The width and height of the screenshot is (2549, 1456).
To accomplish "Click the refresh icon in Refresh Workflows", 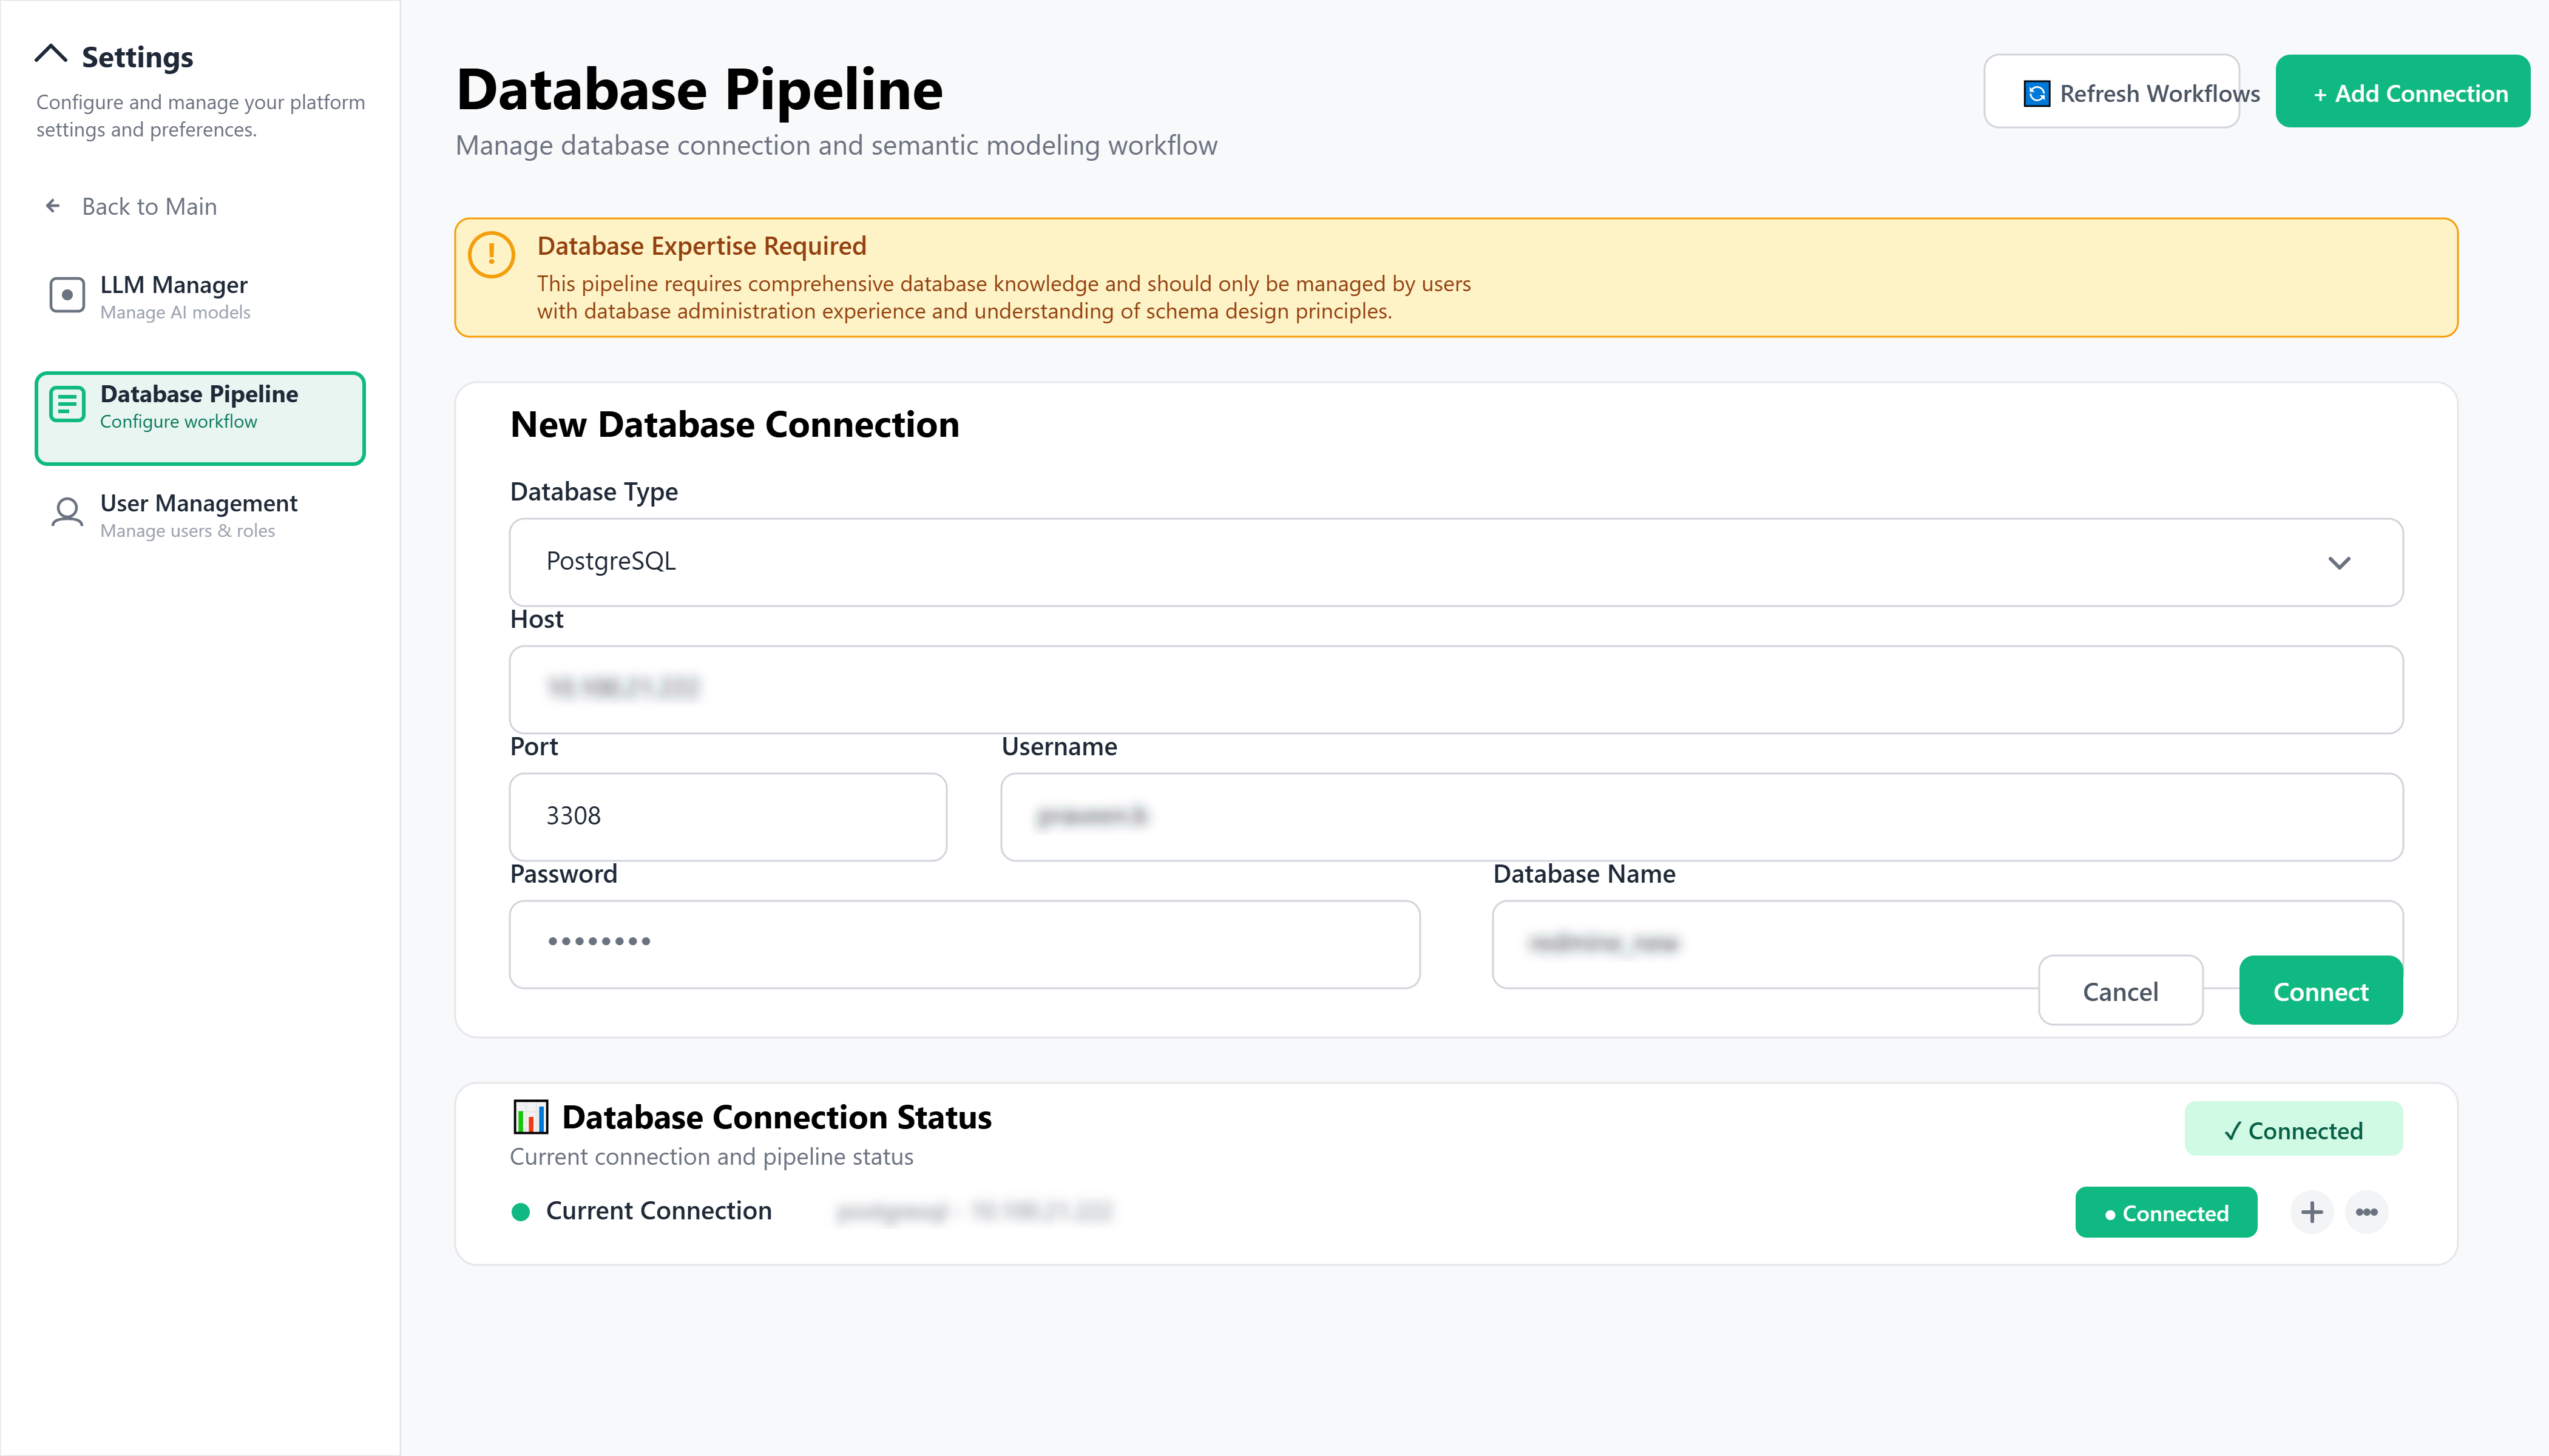I will [x=2036, y=93].
